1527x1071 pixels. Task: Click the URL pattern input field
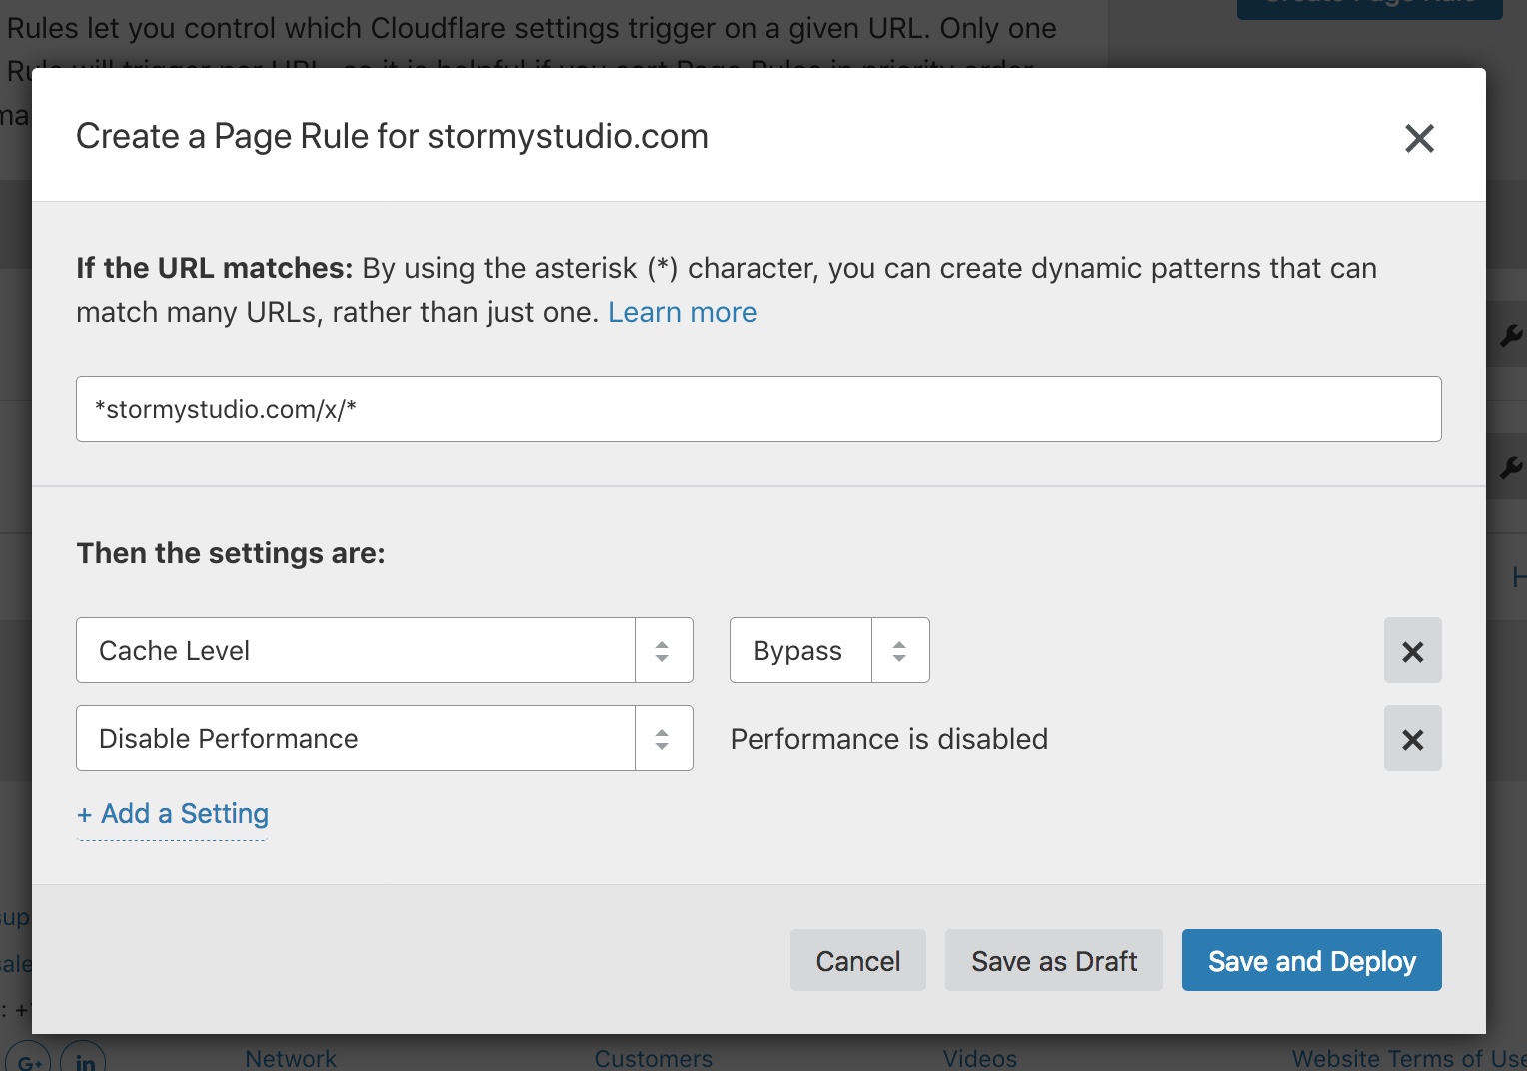(x=759, y=409)
